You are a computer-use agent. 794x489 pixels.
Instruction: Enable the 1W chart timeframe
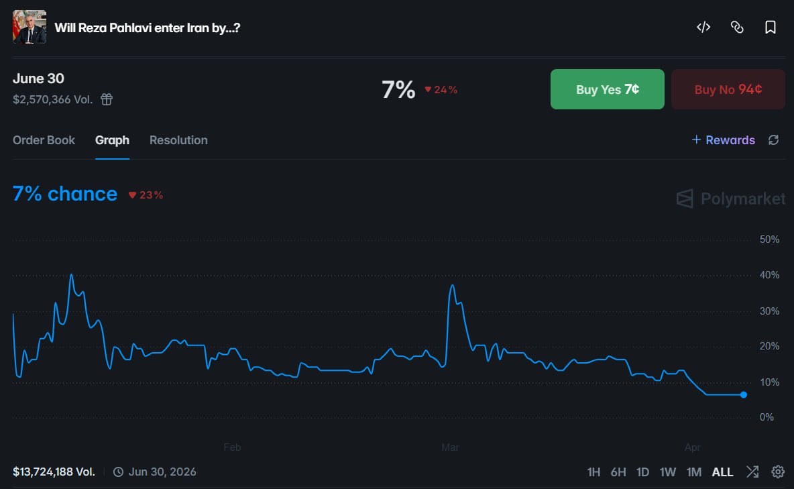[x=668, y=472]
